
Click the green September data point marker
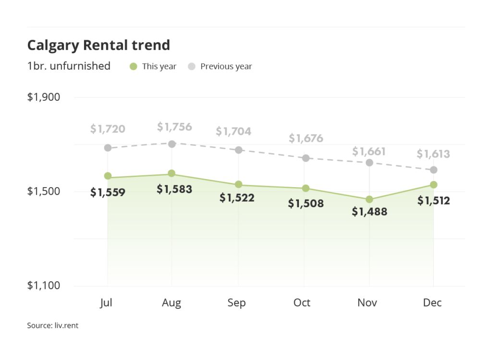coord(238,185)
